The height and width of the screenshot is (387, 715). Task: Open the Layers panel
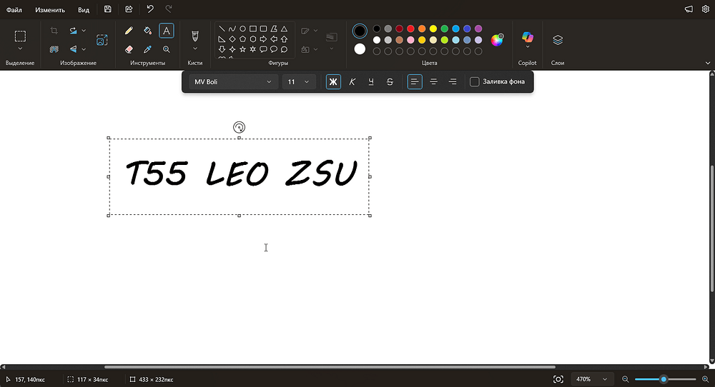click(x=558, y=39)
